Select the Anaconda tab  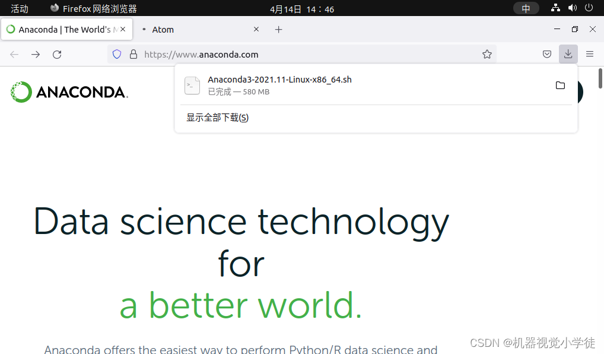pyautogui.click(x=66, y=29)
